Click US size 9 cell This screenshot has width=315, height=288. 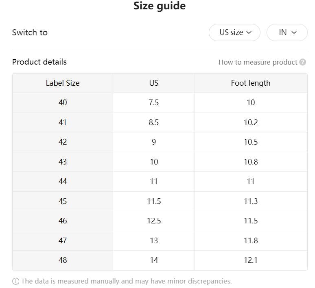click(153, 142)
